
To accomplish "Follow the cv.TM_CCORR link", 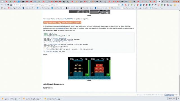I will coord(67,19).
